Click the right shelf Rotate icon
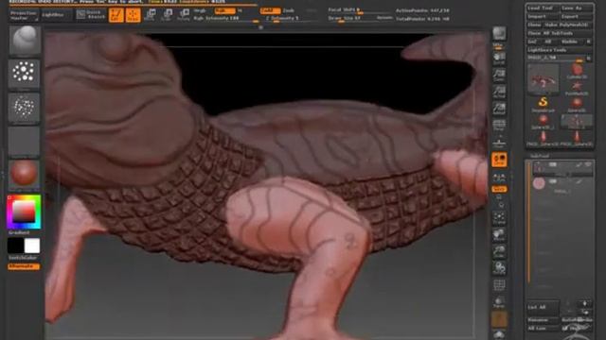The image size is (606, 340). click(x=499, y=268)
